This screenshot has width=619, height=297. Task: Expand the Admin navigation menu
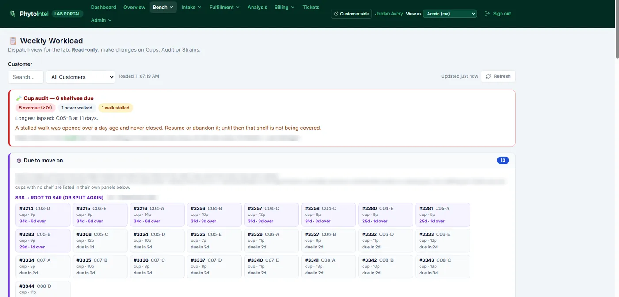click(x=101, y=20)
